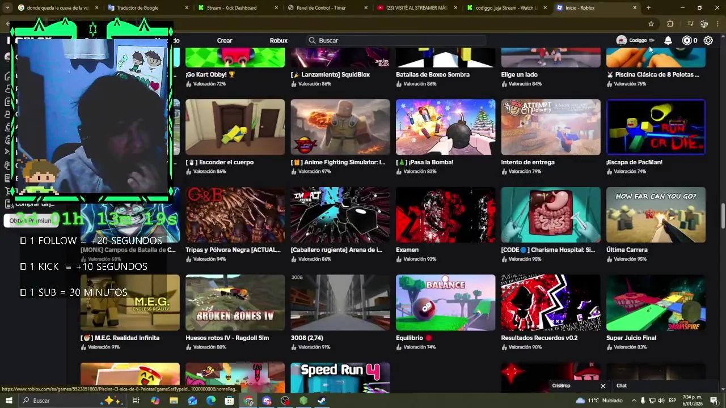Open the Super Juicio Final thumbnail

(656, 303)
